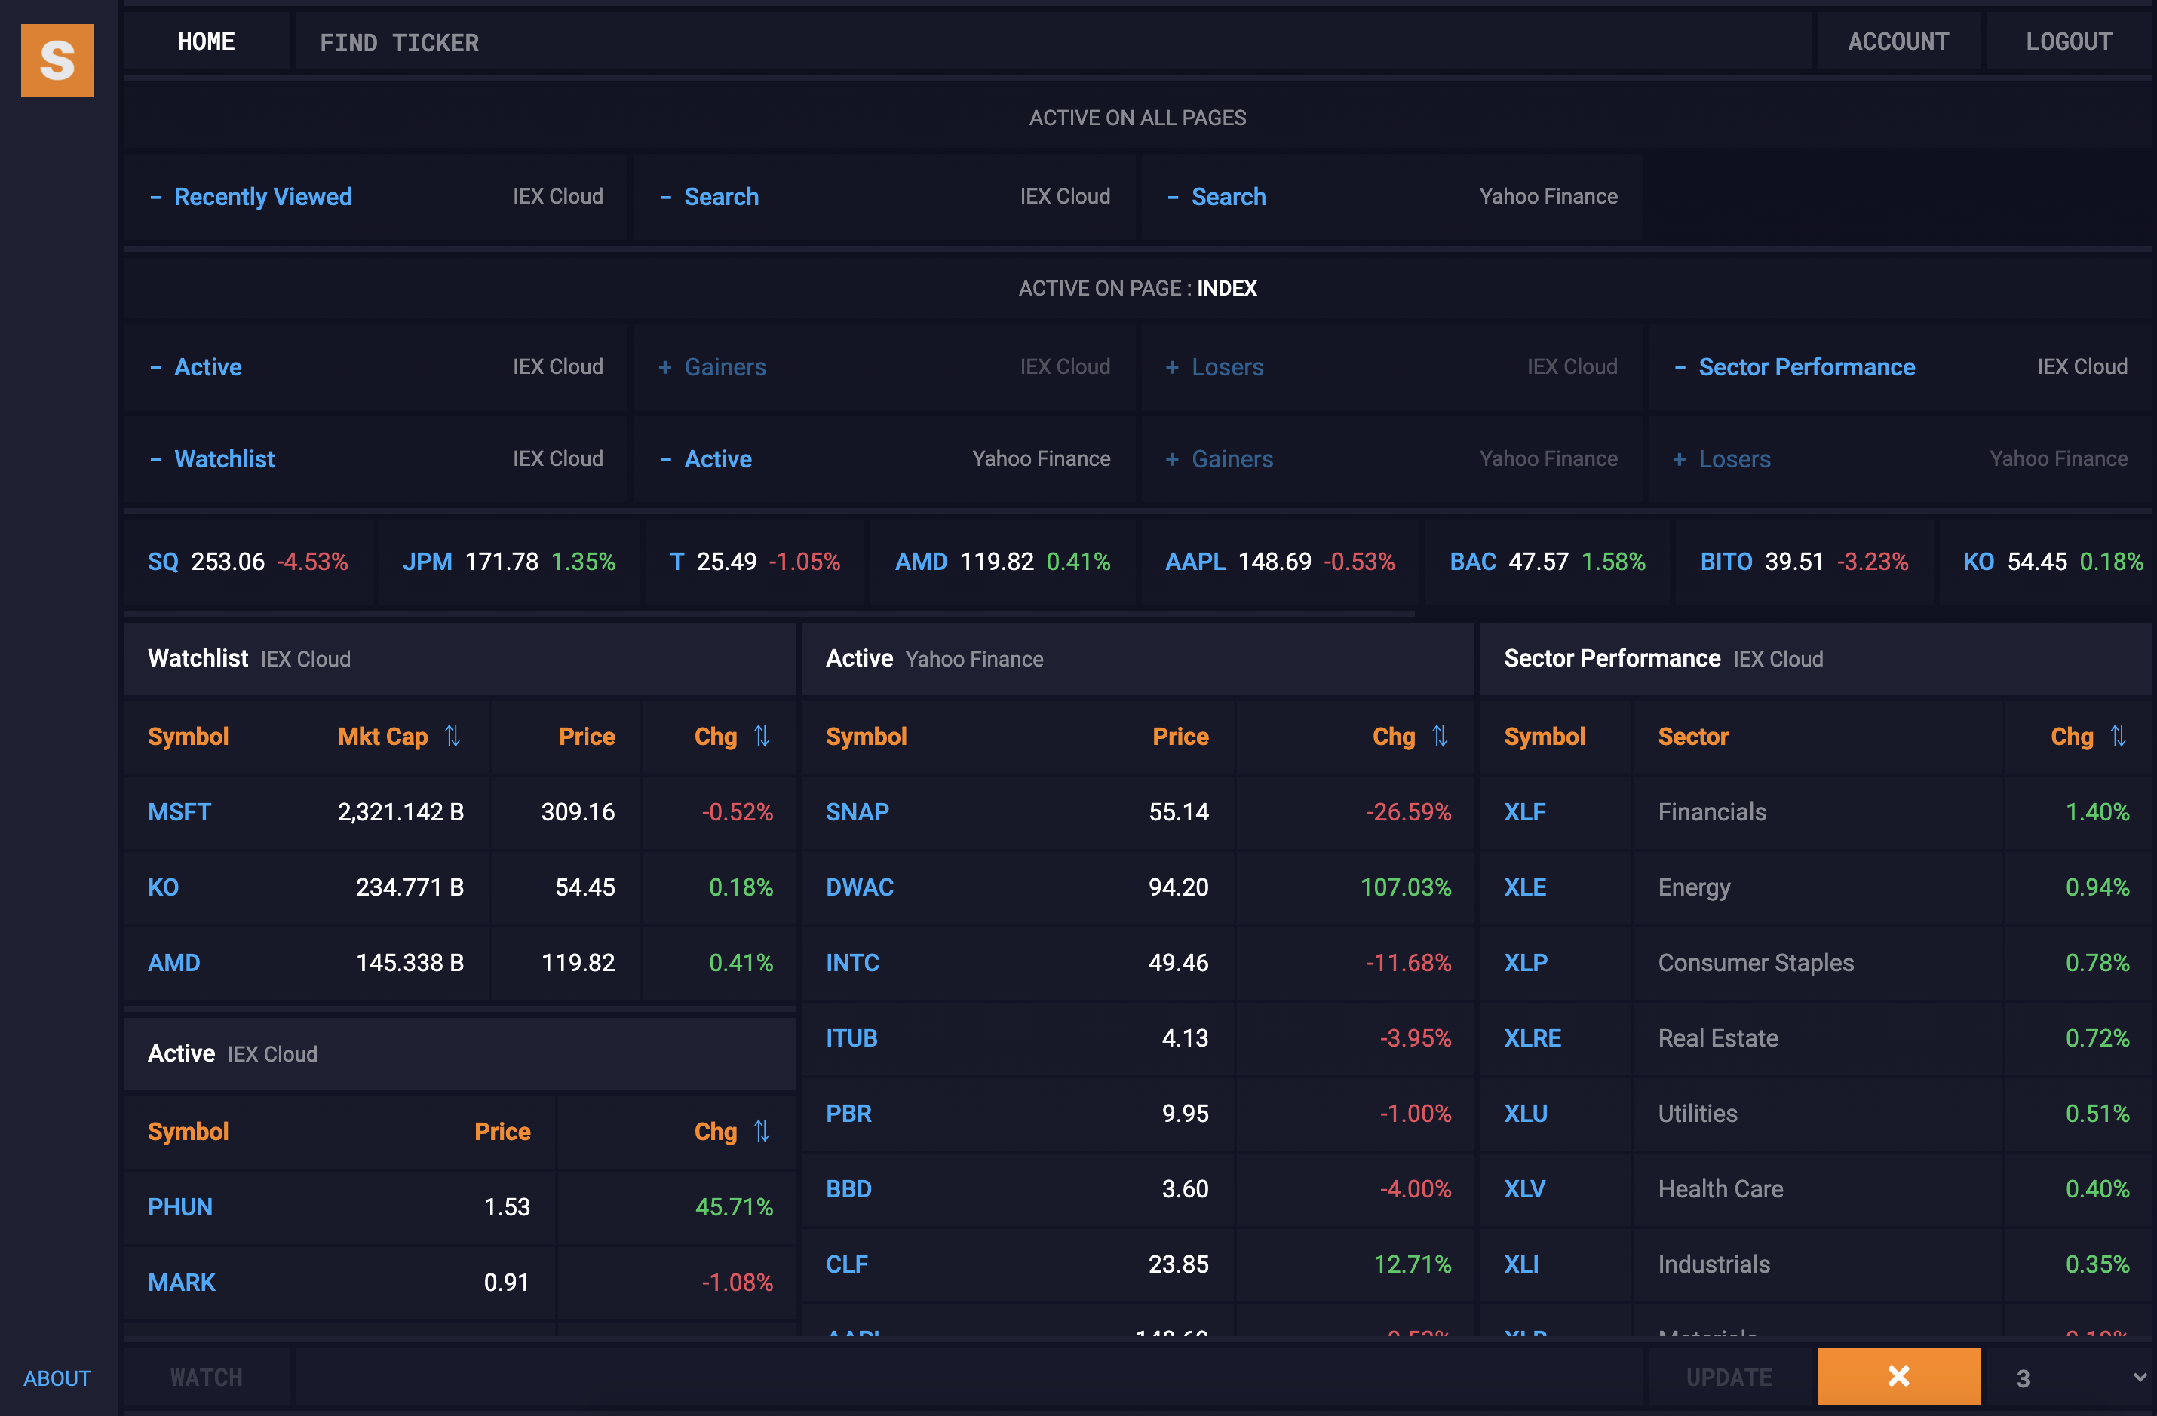Expand the Losers Yahoo Finance widget

tap(1679, 459)
